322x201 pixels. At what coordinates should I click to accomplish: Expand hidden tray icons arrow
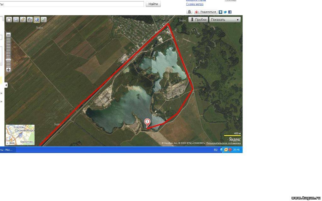click(x=222, y=150)
